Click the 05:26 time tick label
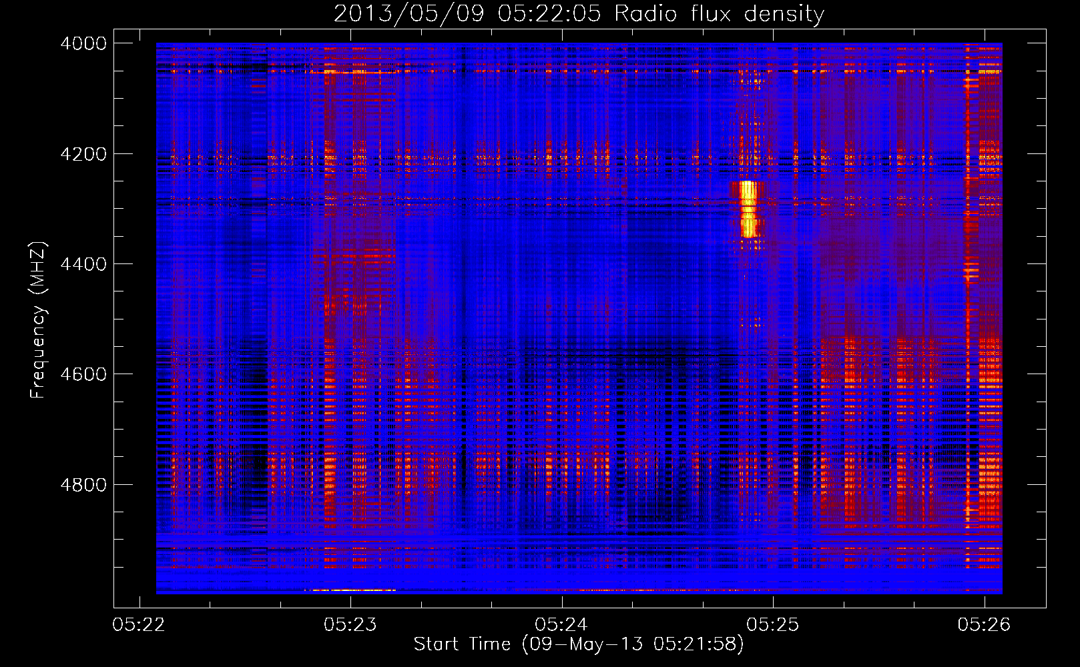This screenshot has height=667, width=1080. pyautogui.click(x=984, y=625)
